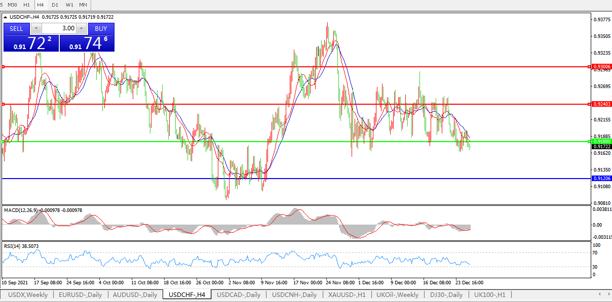
Task: Increase lot volume with the up arrow
Action: pos(81,29)
